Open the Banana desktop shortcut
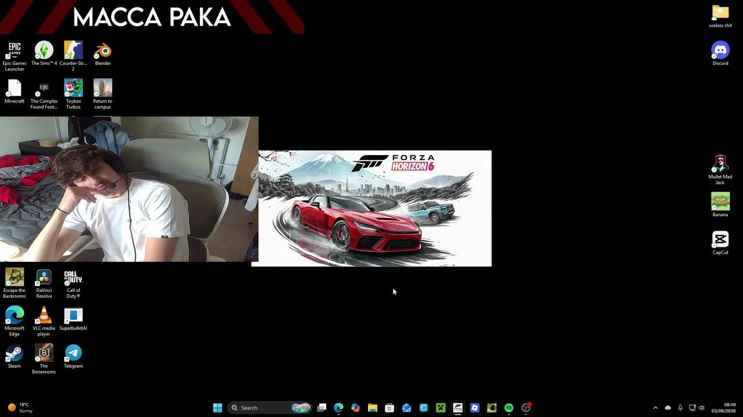Screen dimensions: 743x417 (720, 206)
